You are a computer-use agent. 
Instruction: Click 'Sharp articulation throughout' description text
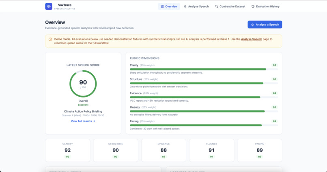tap(166, 73)
